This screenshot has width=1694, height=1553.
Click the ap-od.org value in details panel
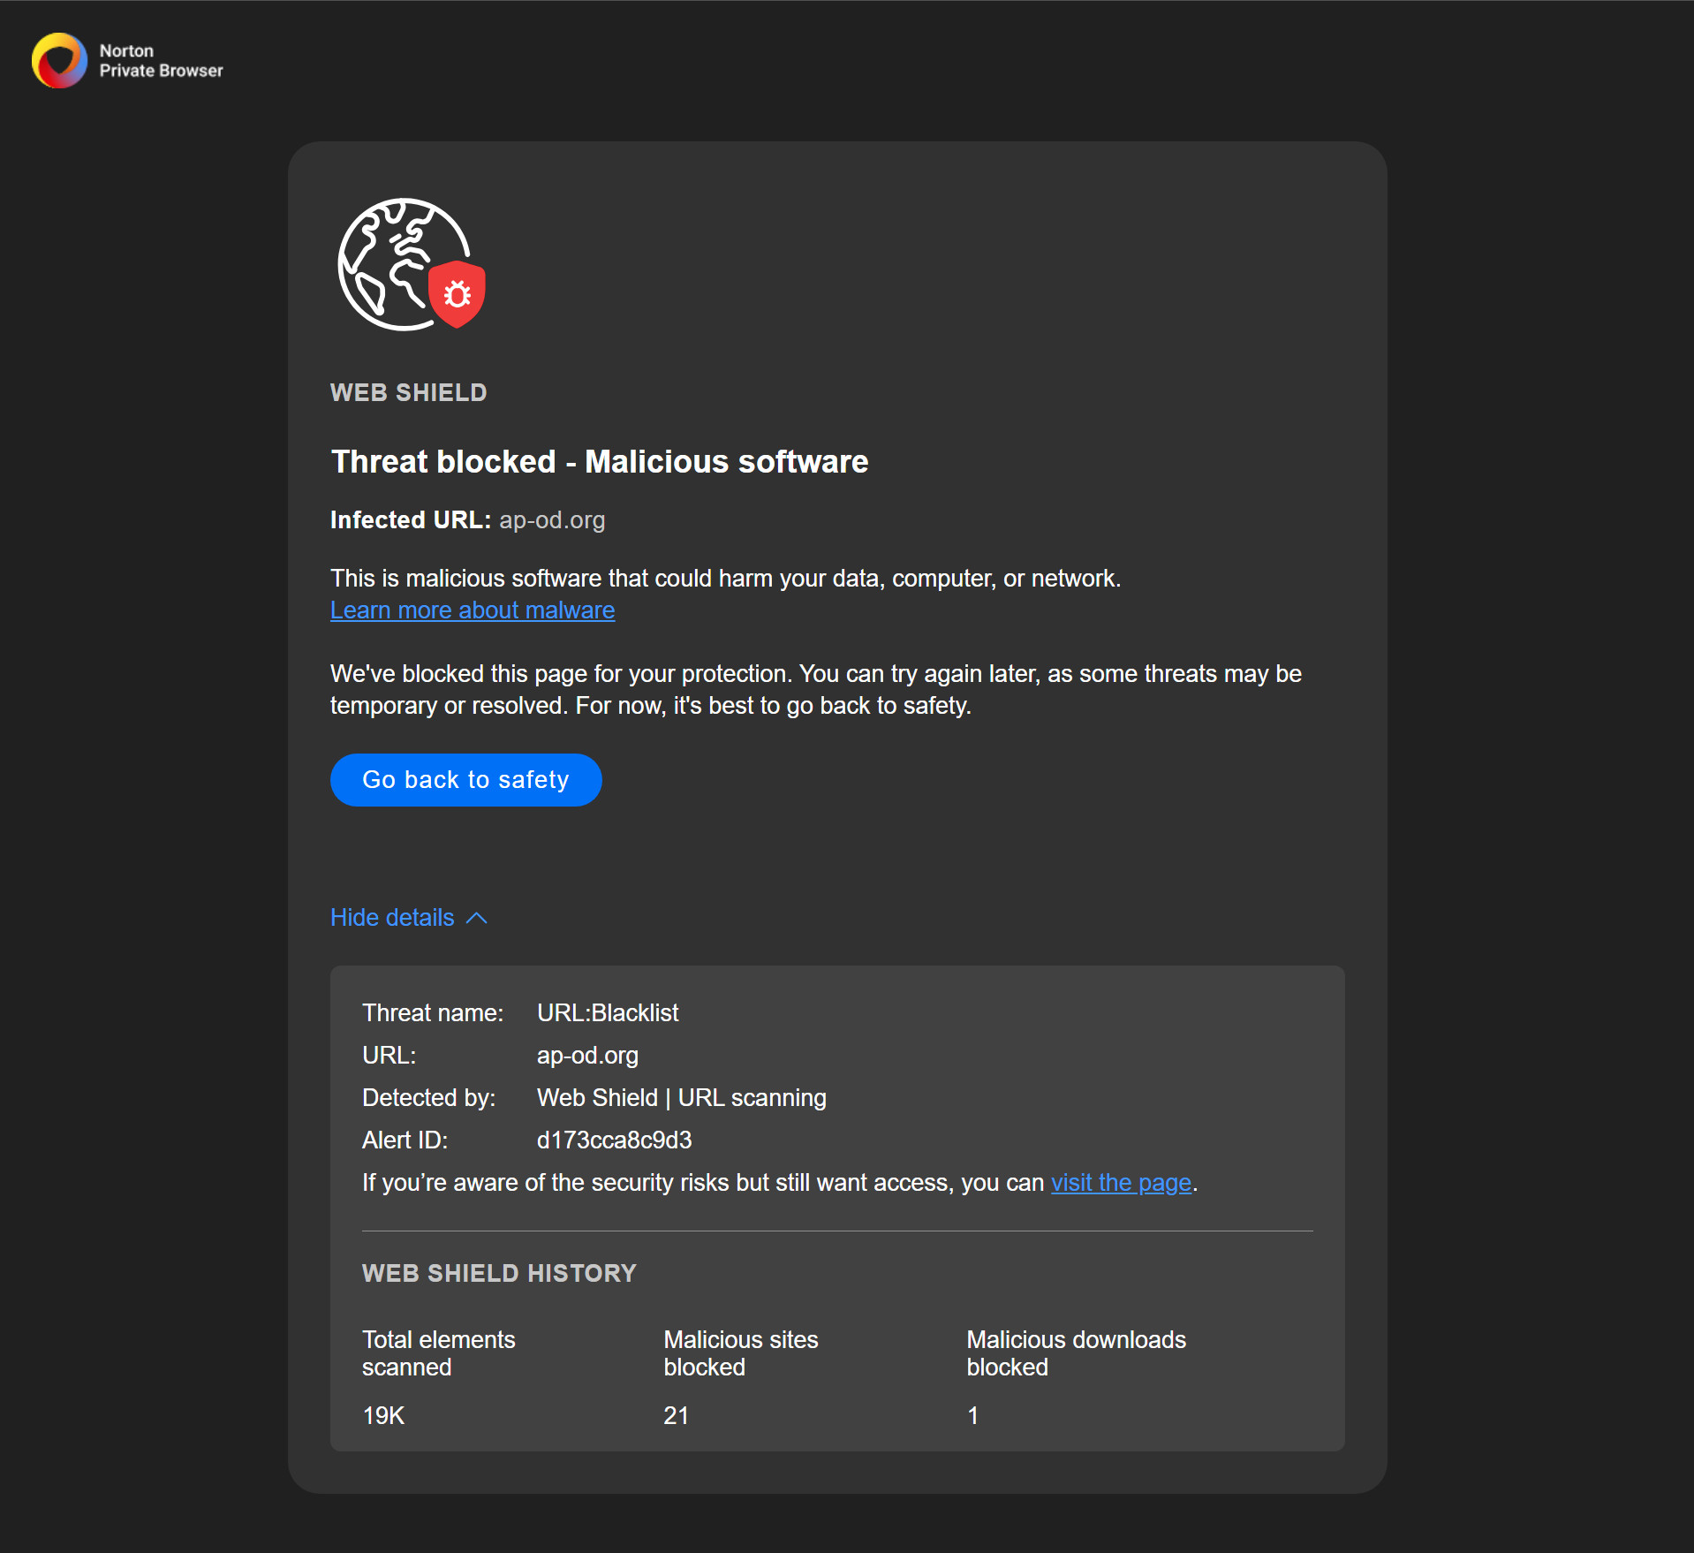[586, 1056]
